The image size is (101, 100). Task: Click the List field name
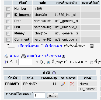[17, 27]
